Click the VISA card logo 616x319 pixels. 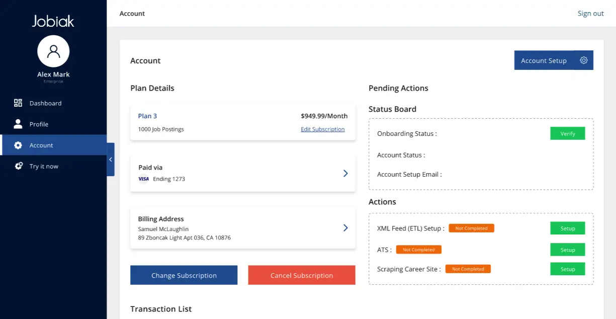pos(143,179)
